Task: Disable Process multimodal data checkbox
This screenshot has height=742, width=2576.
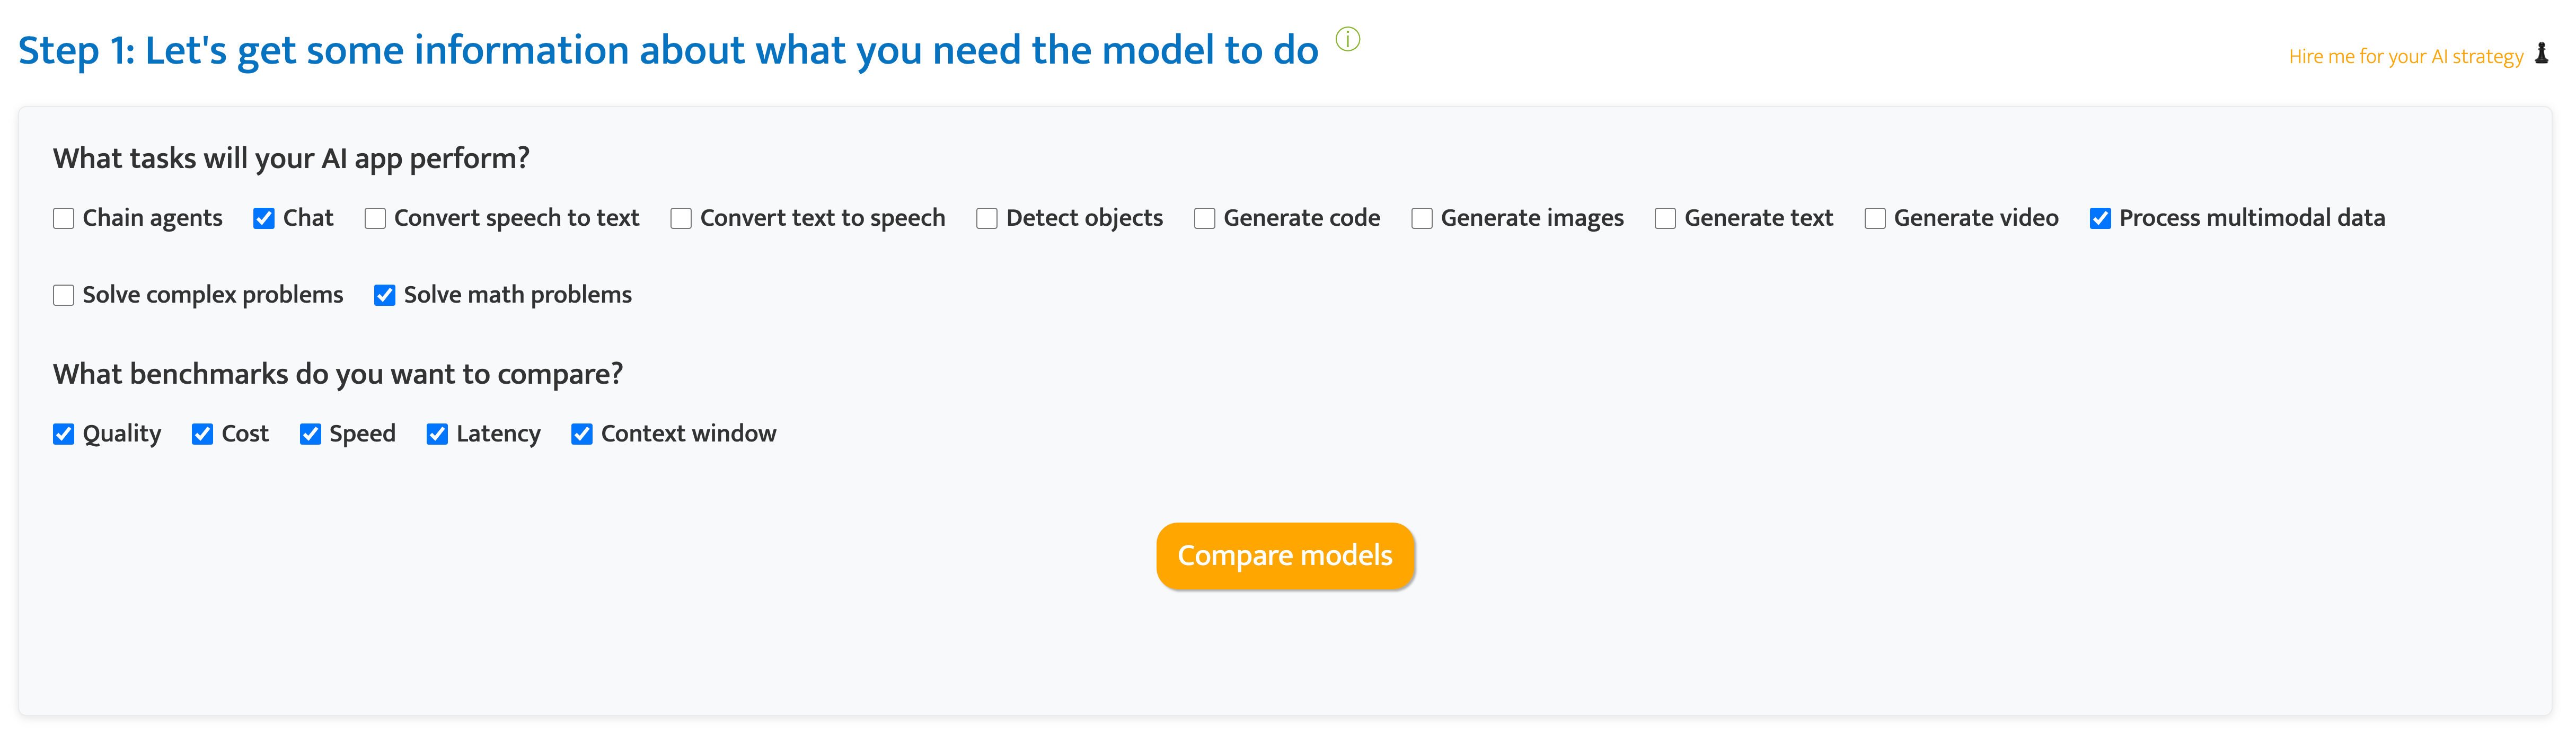Action: (2100, 218)
